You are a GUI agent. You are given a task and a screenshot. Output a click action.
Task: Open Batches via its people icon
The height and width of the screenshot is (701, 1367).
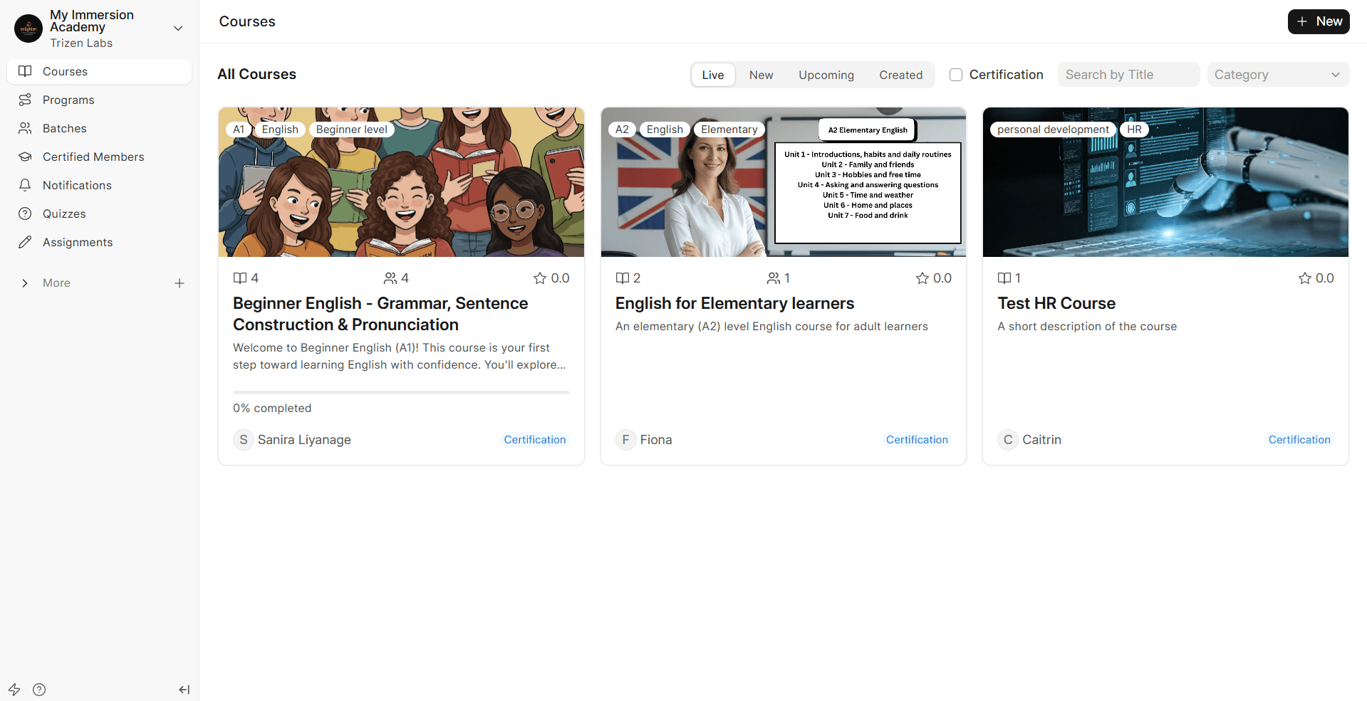pyautogui.click(x=25, y=128)
